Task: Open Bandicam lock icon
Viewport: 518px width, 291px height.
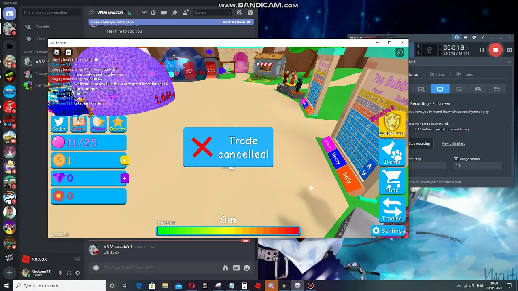Action: (456, 38)
